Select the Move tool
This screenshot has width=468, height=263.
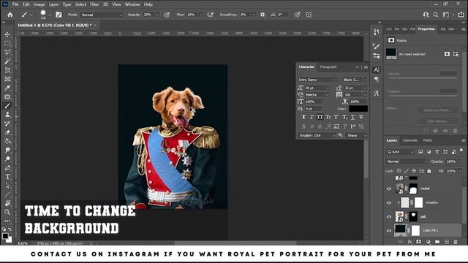pos(7,34)
